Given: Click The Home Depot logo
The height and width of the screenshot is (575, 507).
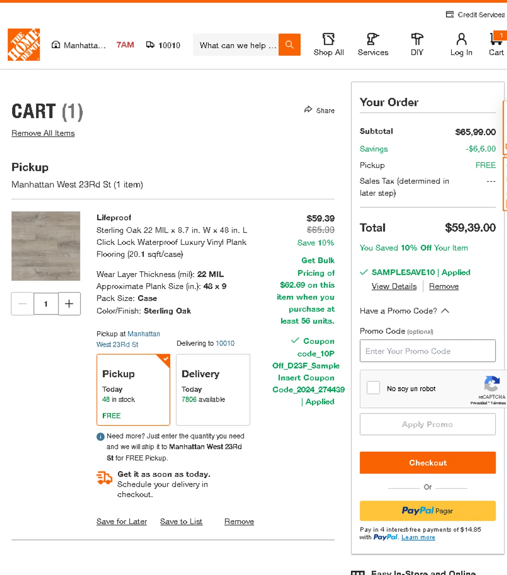Looking at the screenshot, I should [x=24, y=44].
